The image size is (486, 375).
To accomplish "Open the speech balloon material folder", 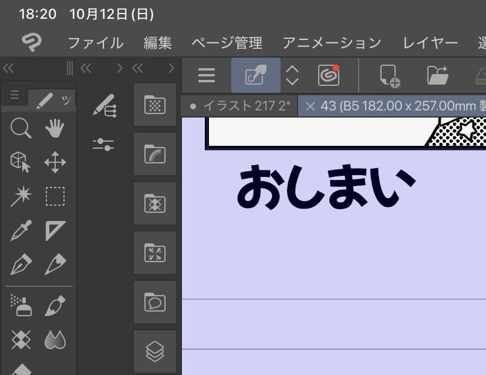I will 155,302.
